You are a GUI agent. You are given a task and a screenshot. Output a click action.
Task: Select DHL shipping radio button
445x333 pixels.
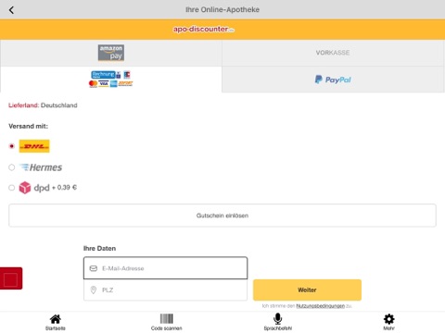[x=12, y=146]
